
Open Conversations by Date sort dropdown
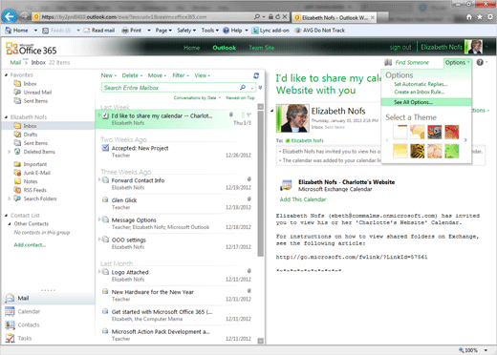tap(197, 97)
